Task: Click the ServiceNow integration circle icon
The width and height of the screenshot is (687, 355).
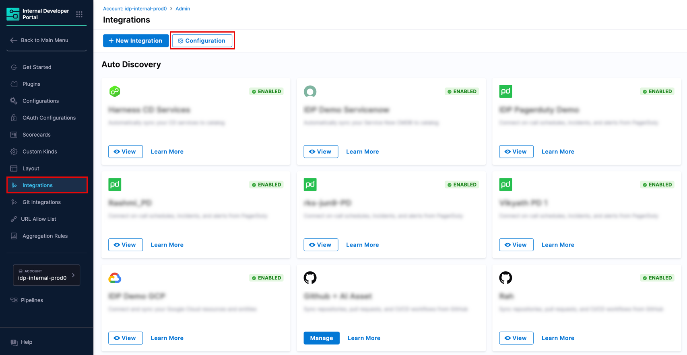Action: pos(310,91)
